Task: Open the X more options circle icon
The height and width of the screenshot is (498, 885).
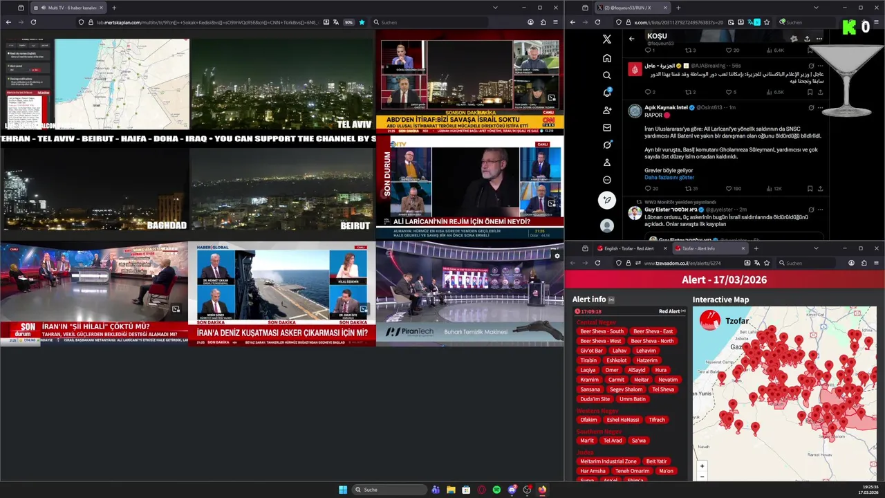Action: (607, 180)
